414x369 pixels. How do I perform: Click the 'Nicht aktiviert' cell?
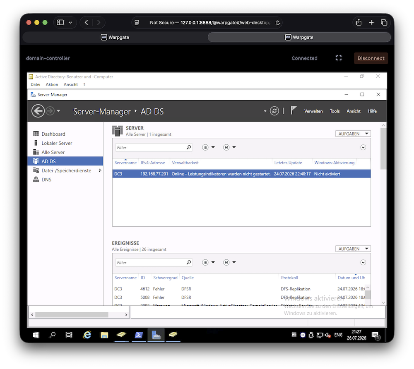click(x=327, y=174)
